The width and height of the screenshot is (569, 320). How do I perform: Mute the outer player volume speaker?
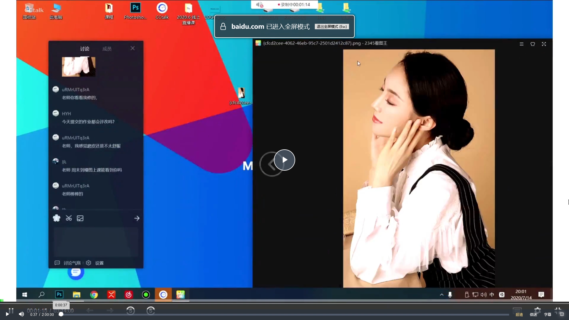click(x=21, y=314)
